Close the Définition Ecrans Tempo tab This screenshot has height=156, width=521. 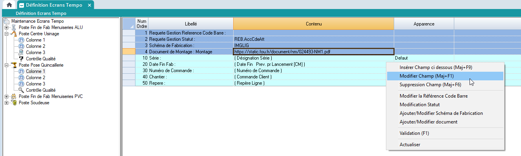90,5
